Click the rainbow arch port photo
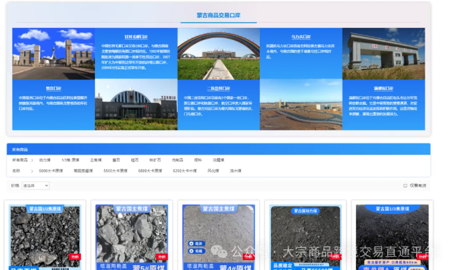This screenshot has height=270, width=450. click(x=218, y=53)
